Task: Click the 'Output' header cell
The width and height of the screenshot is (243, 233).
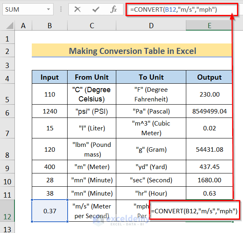Action: (209, 77)
